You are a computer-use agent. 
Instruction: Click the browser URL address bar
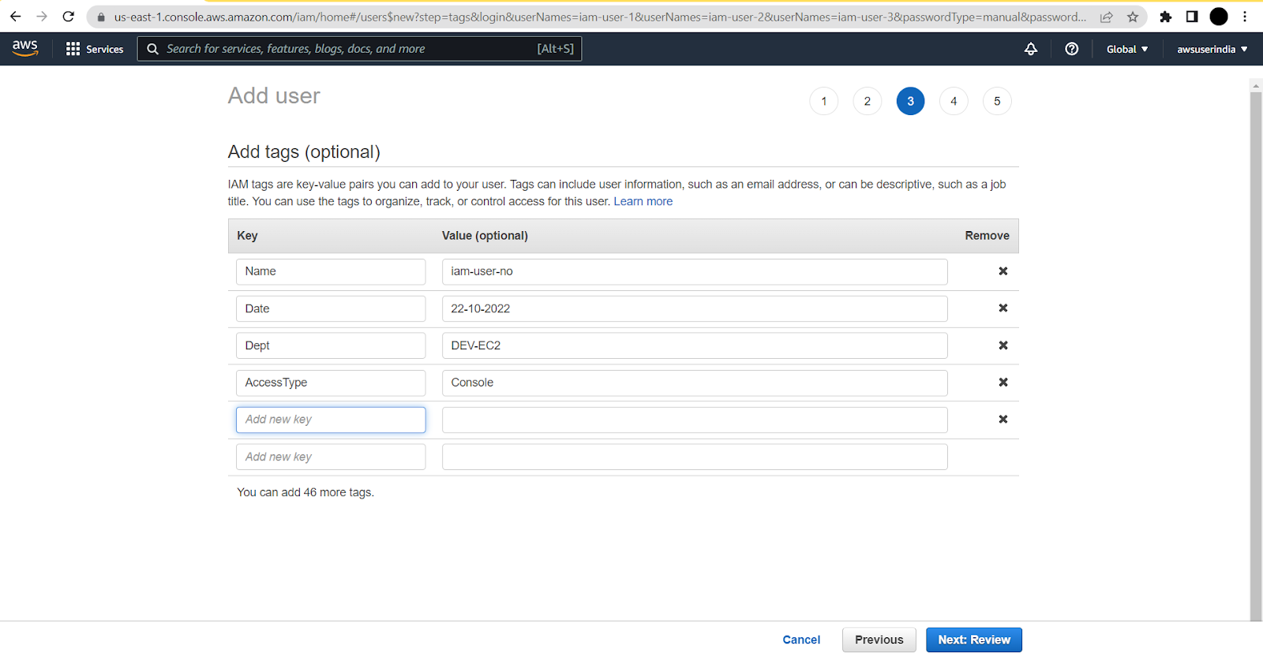click(600, 17)
